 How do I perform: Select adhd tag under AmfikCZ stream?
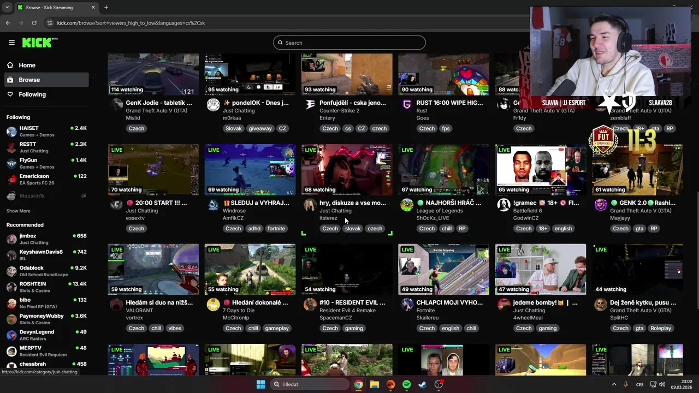pos(254,229)
